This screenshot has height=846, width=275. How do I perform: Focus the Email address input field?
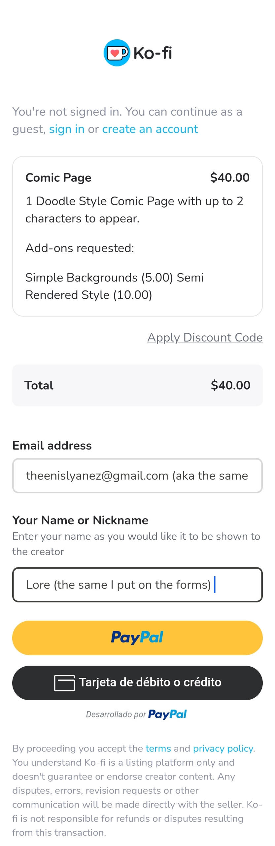[137, 476]
